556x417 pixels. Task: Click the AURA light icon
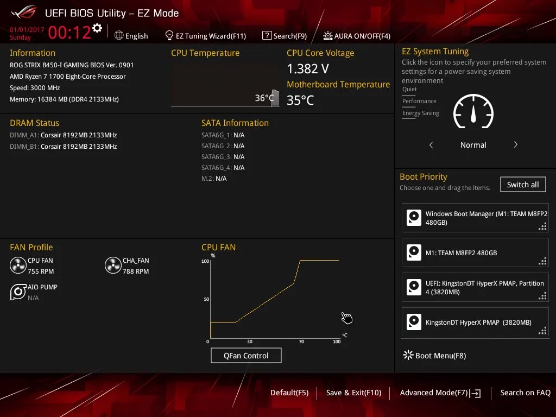click(327, 36)
